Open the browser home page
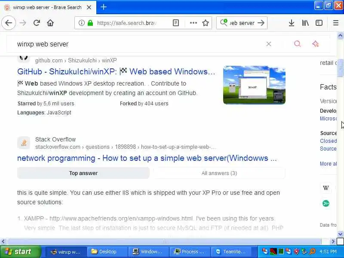The image size is (344, 258). 50,23
